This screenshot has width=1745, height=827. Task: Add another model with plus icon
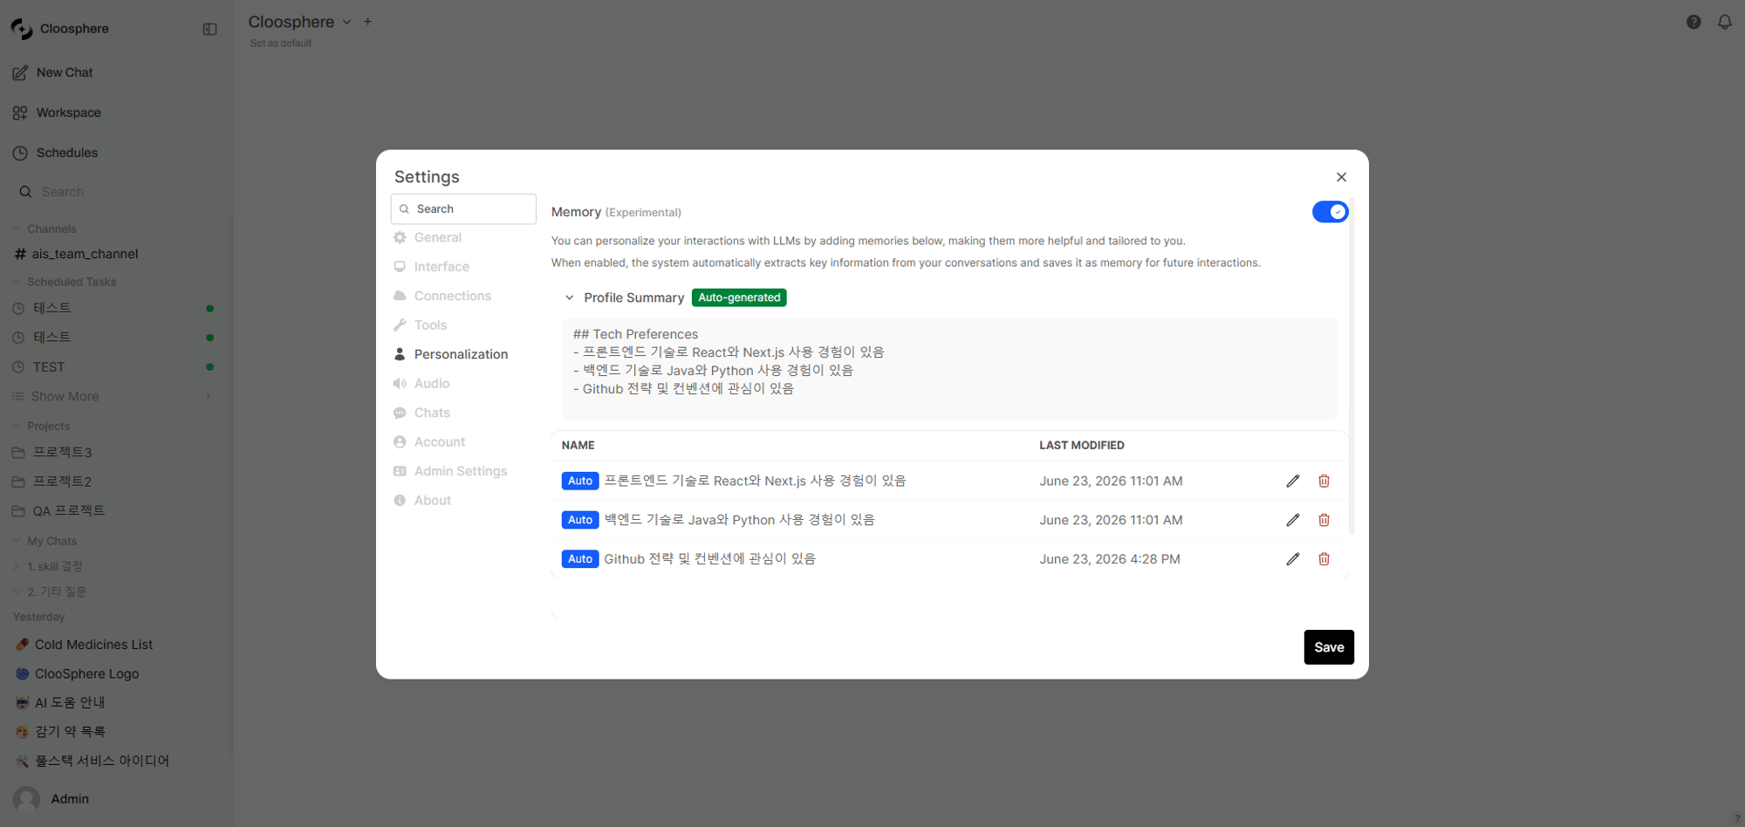[x=368, y=22]
